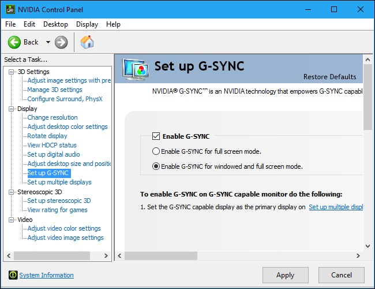Click the Forward arrow icon
Viewport: 375px width, 289px height.
point(61,42)
